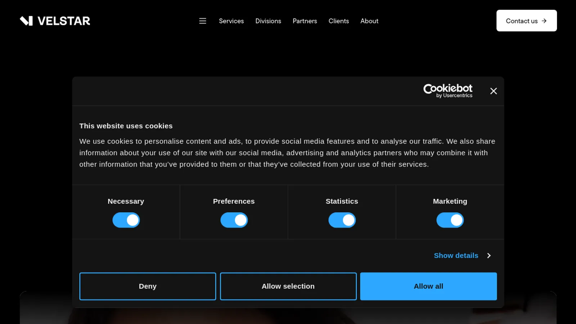
Task: Open the Cookiebot by Usercentrics logo link
Action: click(448, 91)
